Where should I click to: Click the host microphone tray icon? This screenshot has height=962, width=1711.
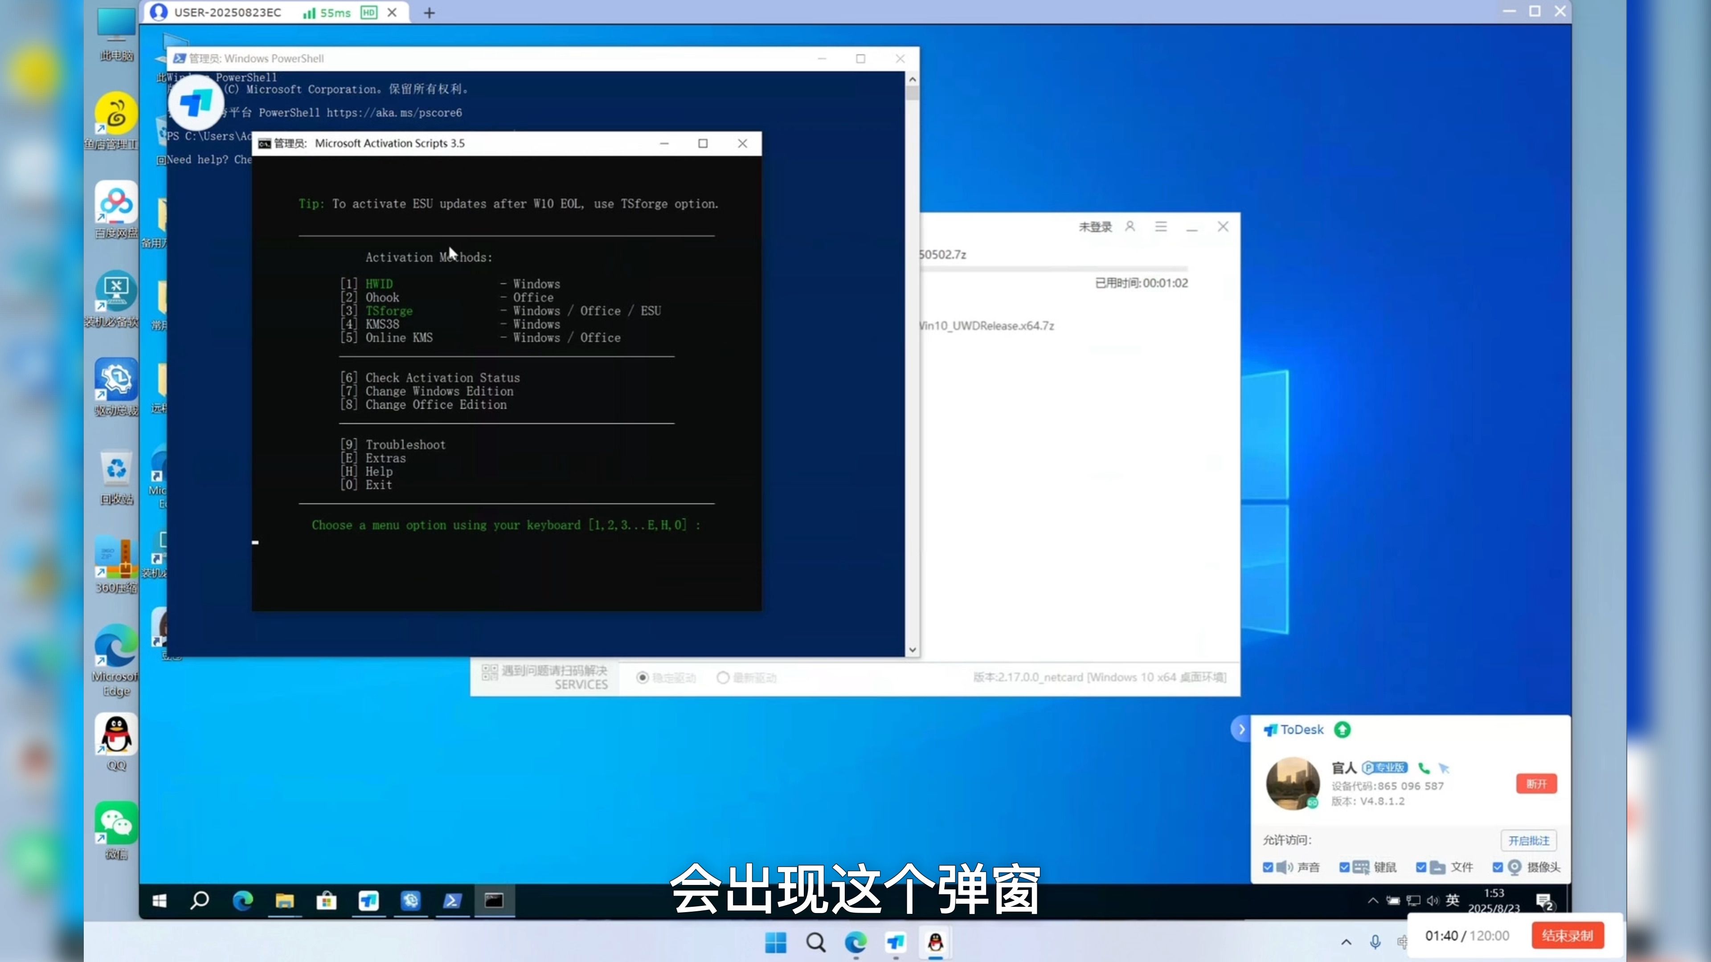pyautogui.click(x=1375, y=942)
